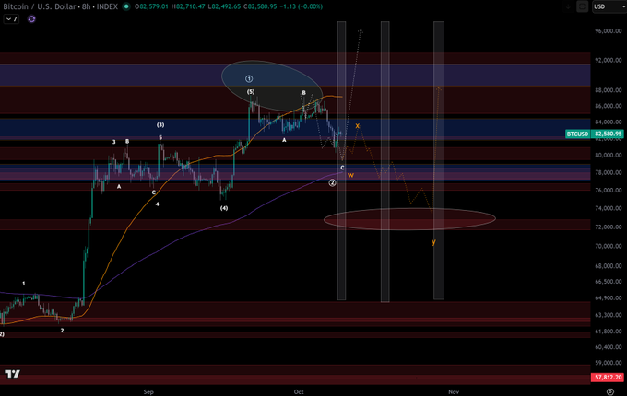Image resolution: width=627 pixels, height=396 pixels.
Task: Click the 66,500.00 price axis label
Action: click(x=609, y=282)
